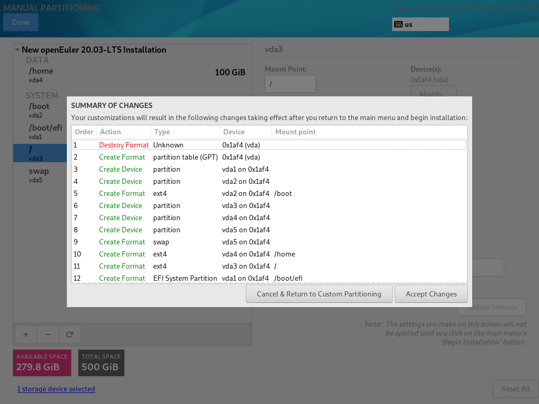
Task: Click the keyboard layout icon
Action: [x=398, y=24]
